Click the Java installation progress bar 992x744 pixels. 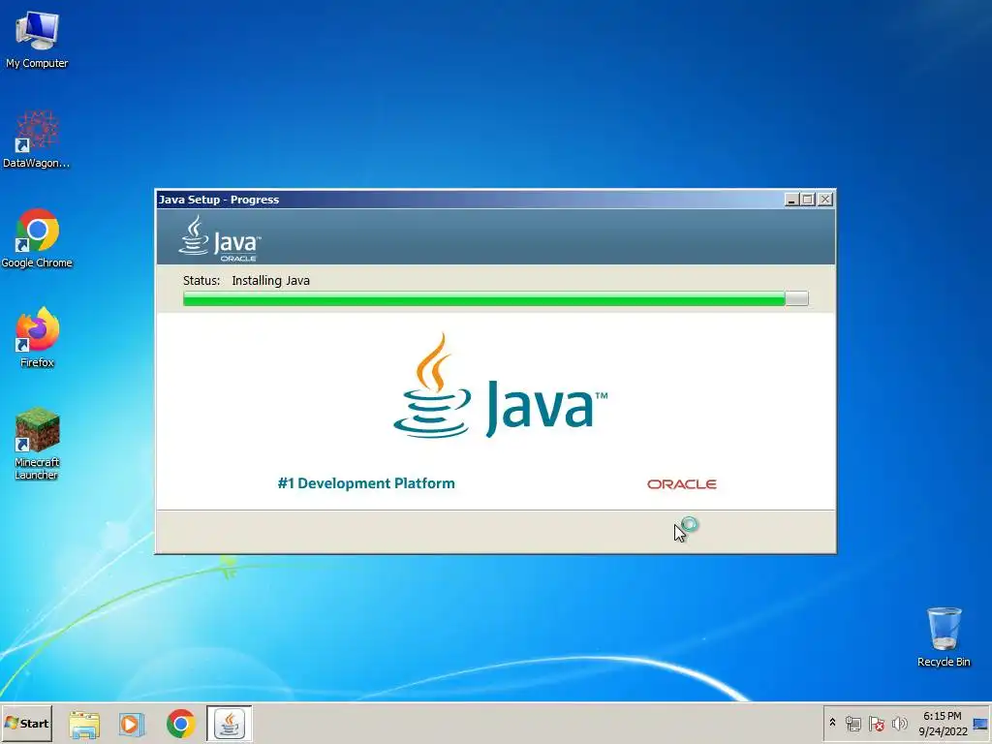click(495, 298)
